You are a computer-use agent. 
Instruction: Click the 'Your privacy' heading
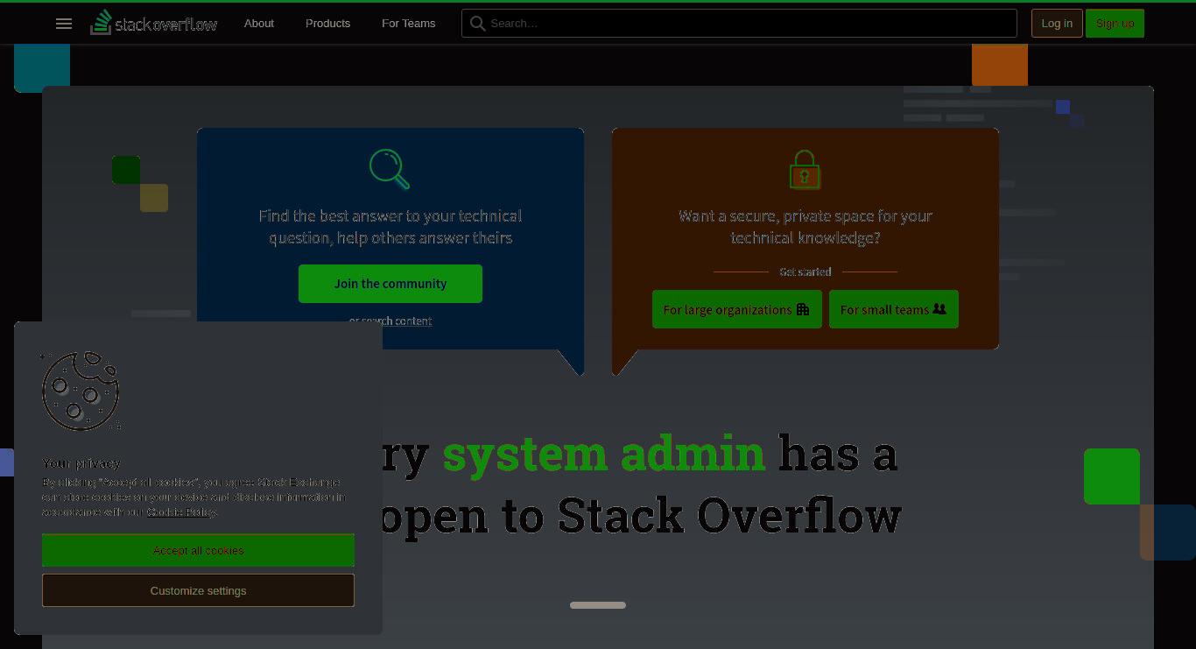point(81,462)
